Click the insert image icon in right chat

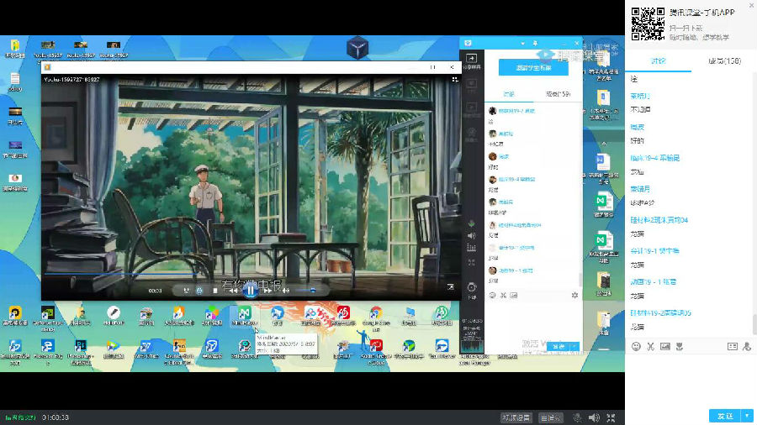pos(664,346)
